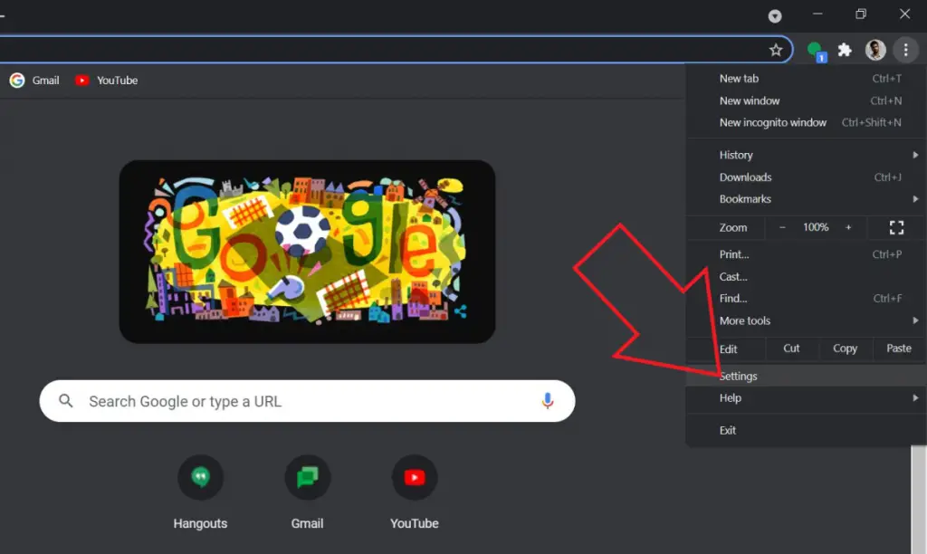Increase zoom with the plus button
Viewport: 927px width, 554px height.
coord(848,227)
